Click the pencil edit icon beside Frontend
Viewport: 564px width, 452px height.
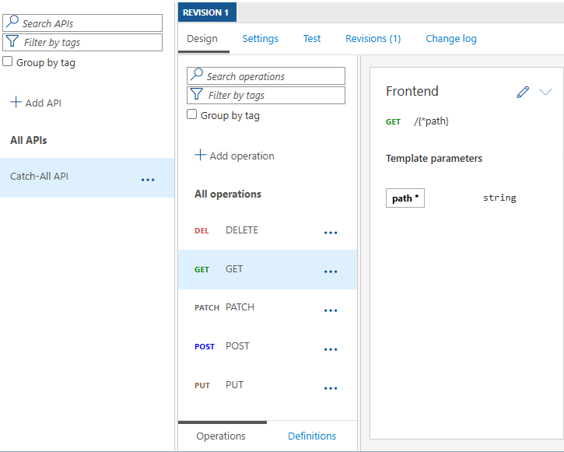[523, 92]
